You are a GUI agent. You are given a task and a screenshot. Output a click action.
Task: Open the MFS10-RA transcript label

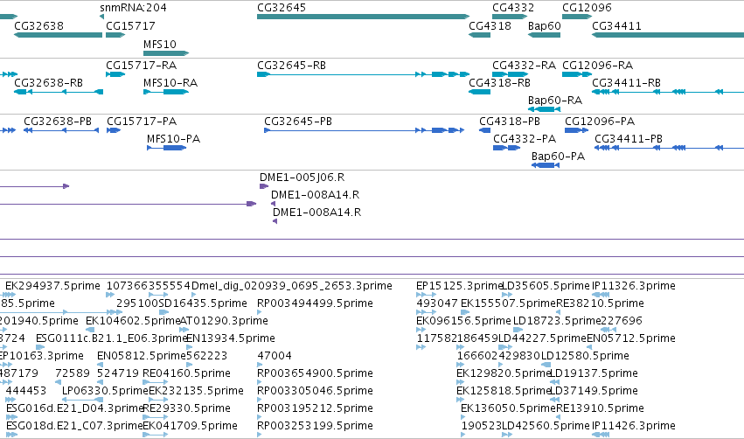(170, 82)
